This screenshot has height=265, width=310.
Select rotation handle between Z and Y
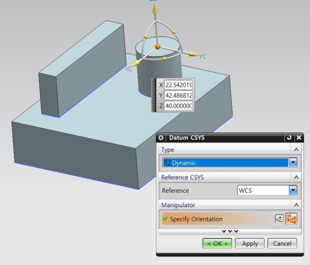click(173, 32)
